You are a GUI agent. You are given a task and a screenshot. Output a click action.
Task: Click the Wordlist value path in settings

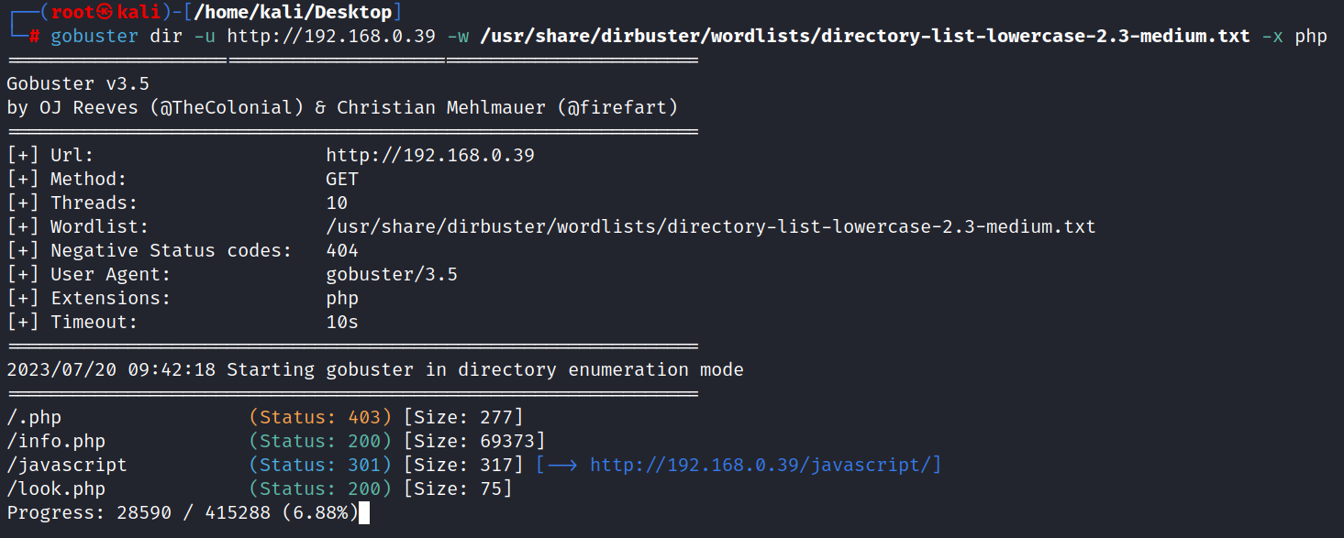tap(711, 226)
